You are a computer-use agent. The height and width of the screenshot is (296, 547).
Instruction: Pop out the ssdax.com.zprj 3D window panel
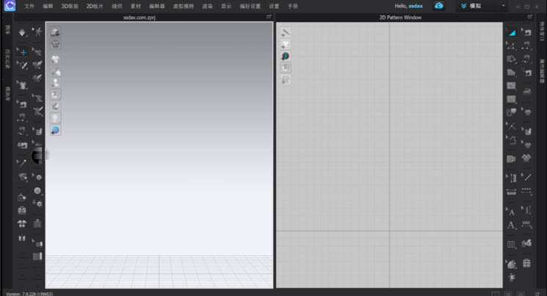point(268,17)
